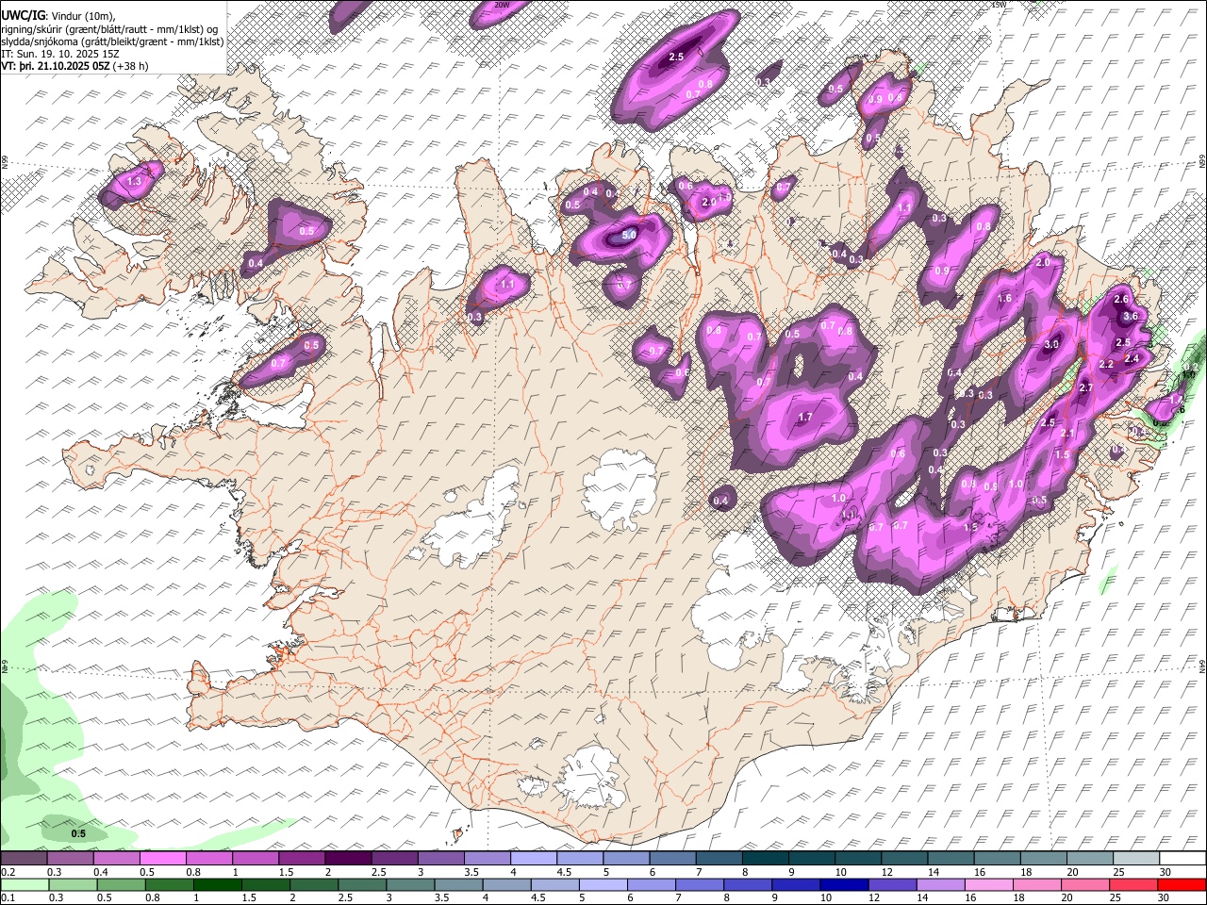Pick the palest green rain swatch between 0.1 and 0.3

click(x=25, y=884)
